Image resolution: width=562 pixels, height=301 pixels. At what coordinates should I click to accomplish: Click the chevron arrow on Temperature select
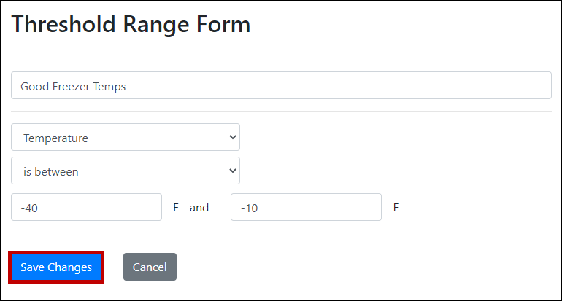coord(233,137)
